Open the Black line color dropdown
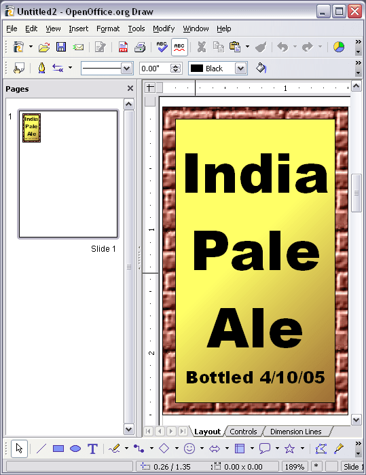 click(240, 69)
